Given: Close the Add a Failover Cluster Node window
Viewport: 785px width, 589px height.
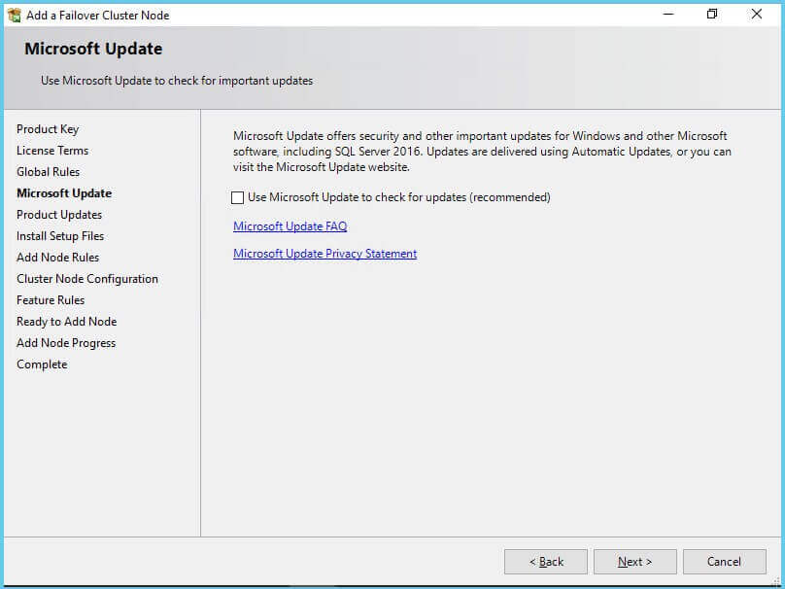Looking at the screenshot, I should (757, 14).
